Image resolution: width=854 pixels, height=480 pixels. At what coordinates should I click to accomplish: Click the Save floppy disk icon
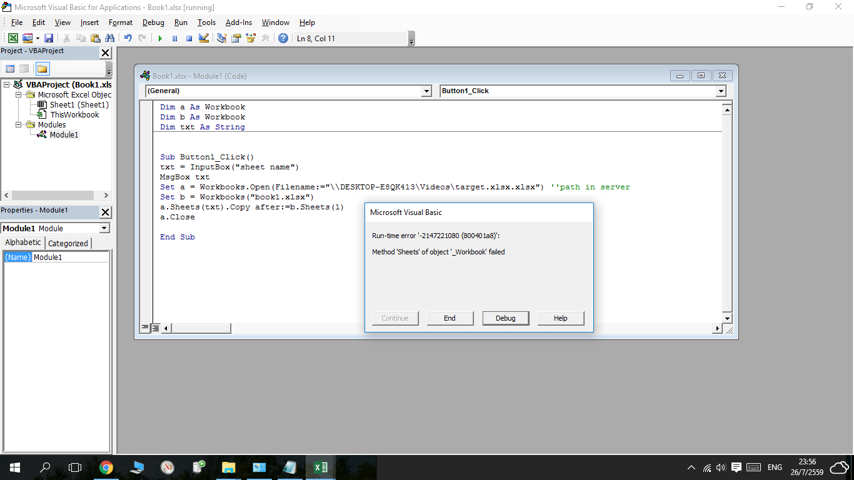[x=49, y=38]
